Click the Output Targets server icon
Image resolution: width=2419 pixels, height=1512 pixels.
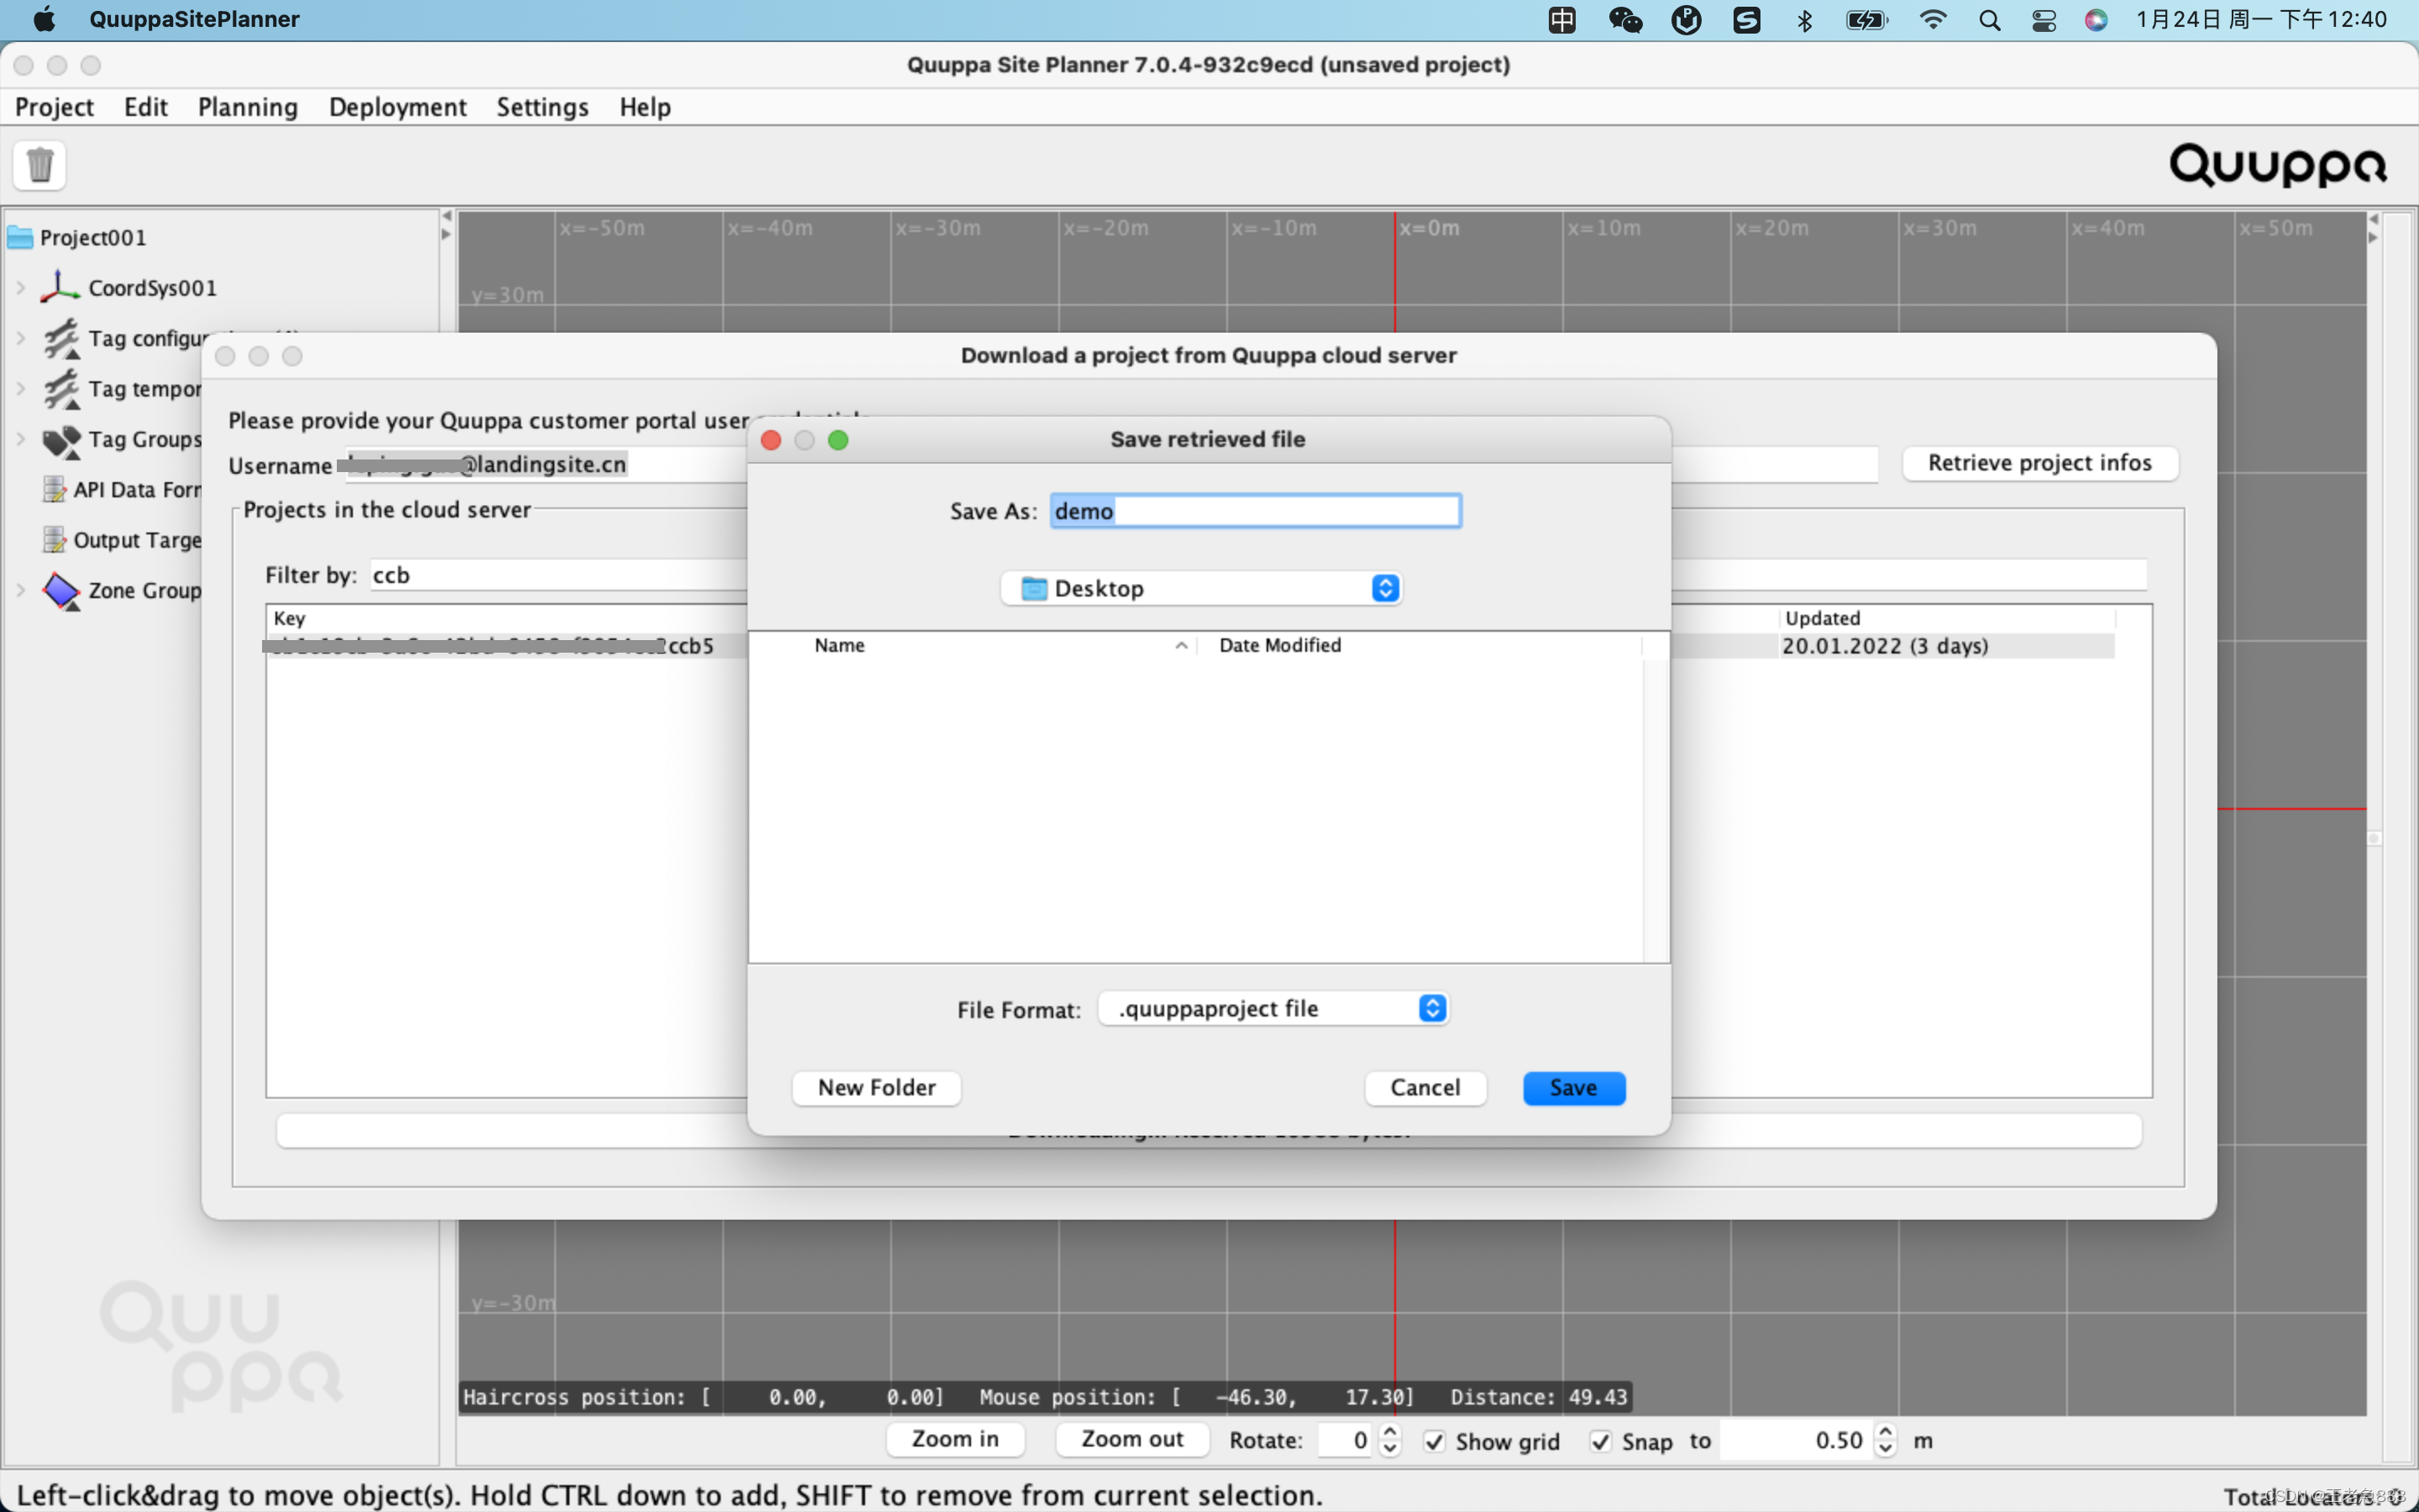54,540
